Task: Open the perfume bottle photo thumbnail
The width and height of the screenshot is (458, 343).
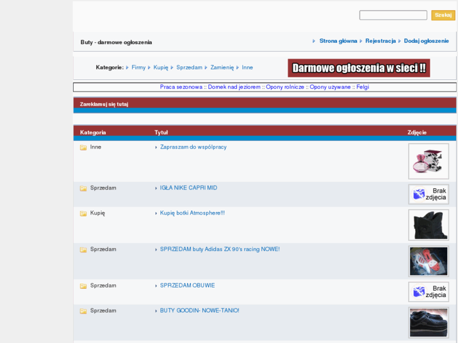Action: [x=428, y=161]
